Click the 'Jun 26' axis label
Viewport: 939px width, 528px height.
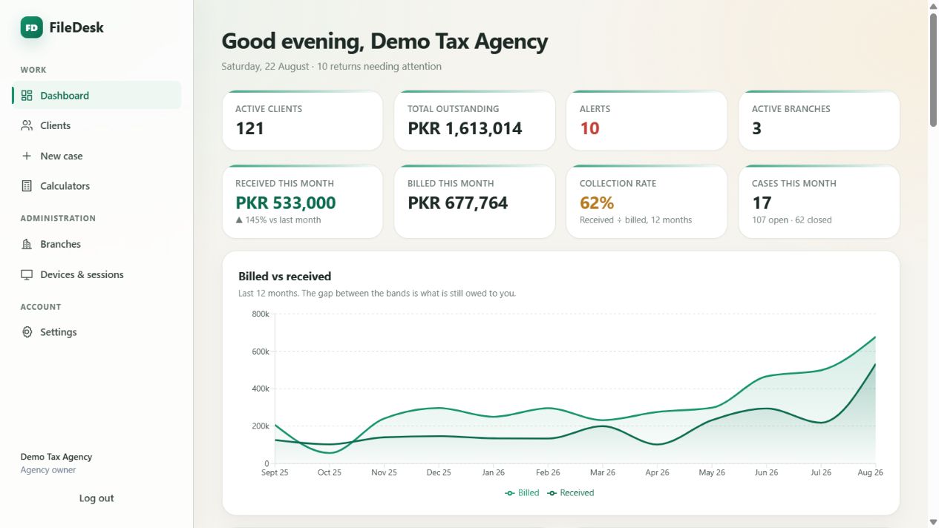[767, 472]
